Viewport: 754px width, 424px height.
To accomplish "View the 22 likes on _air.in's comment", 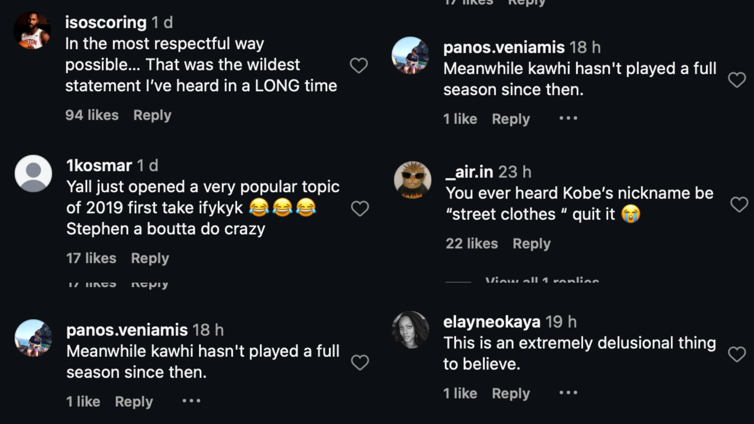I will [472, 244].
